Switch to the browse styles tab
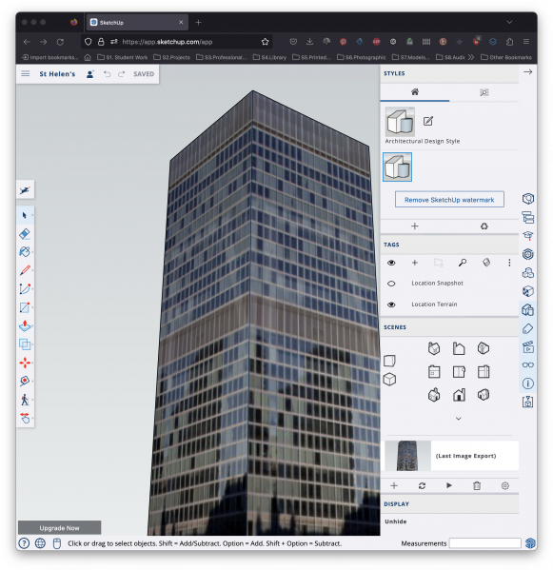The height and width of the screenshot is (570, 553). coord(484,92)
